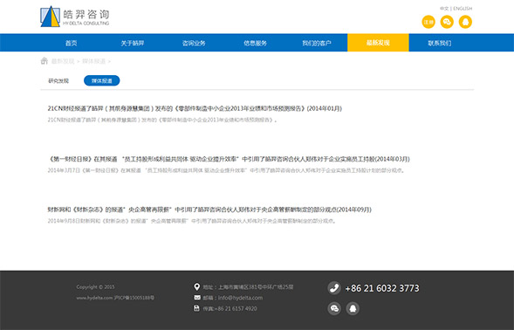Click the grey QQ icon in footer
This screenshot has height=330, width=514.
(x=353, y=308)
